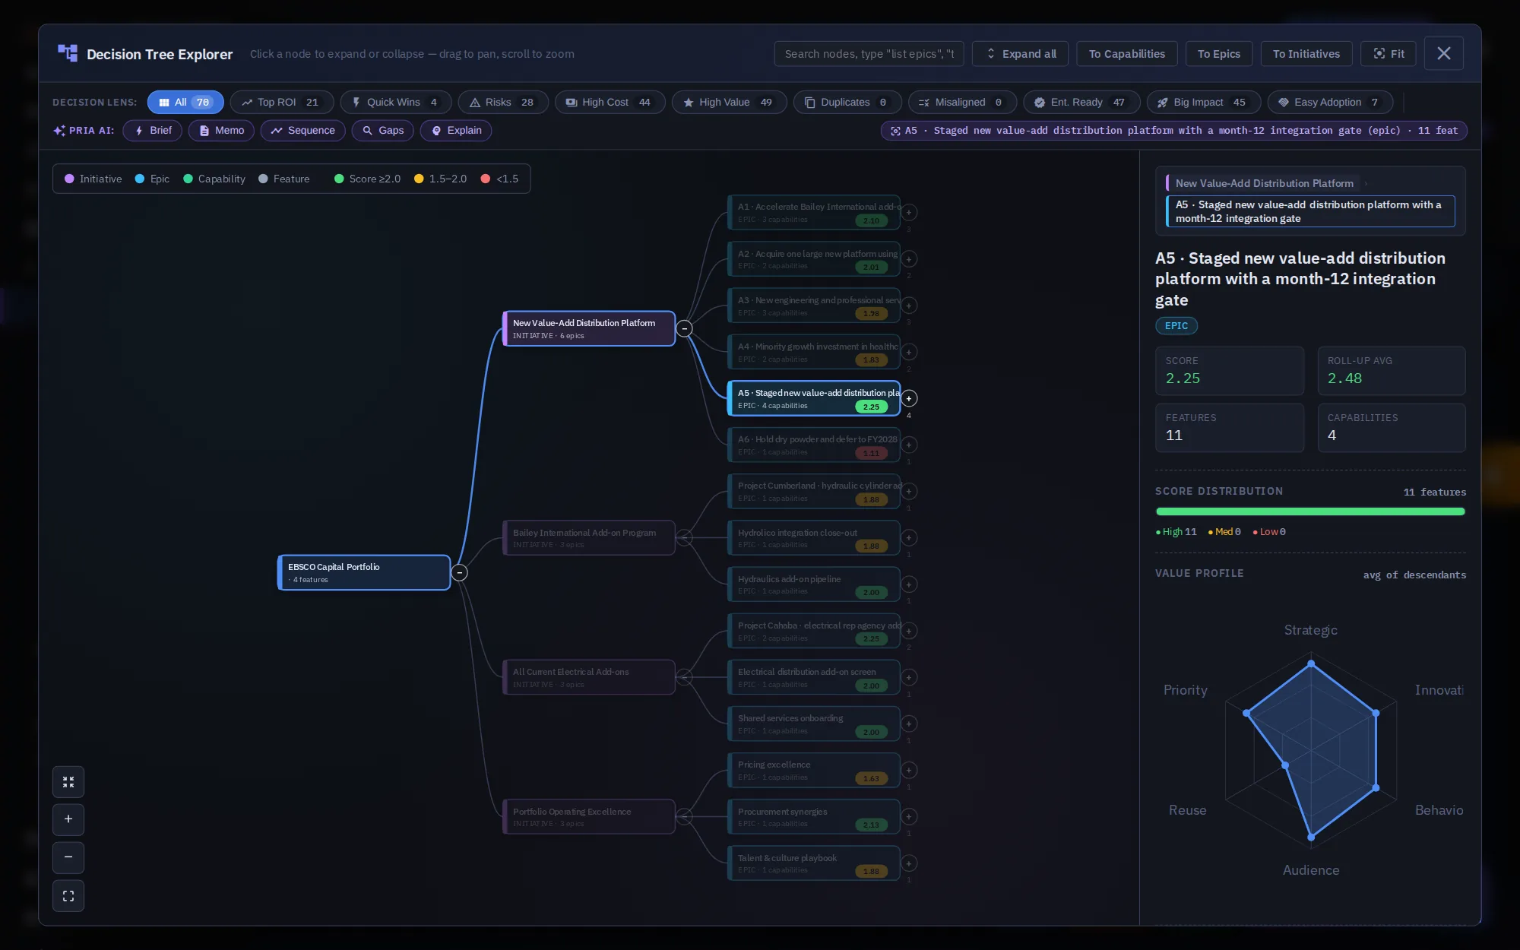Select the All lens filter
1520x950 pixels.
pyautogui.click(x=185, y=102)
